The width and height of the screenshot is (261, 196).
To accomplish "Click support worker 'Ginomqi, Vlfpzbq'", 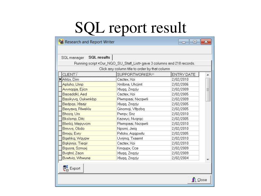I will point(143,109).
